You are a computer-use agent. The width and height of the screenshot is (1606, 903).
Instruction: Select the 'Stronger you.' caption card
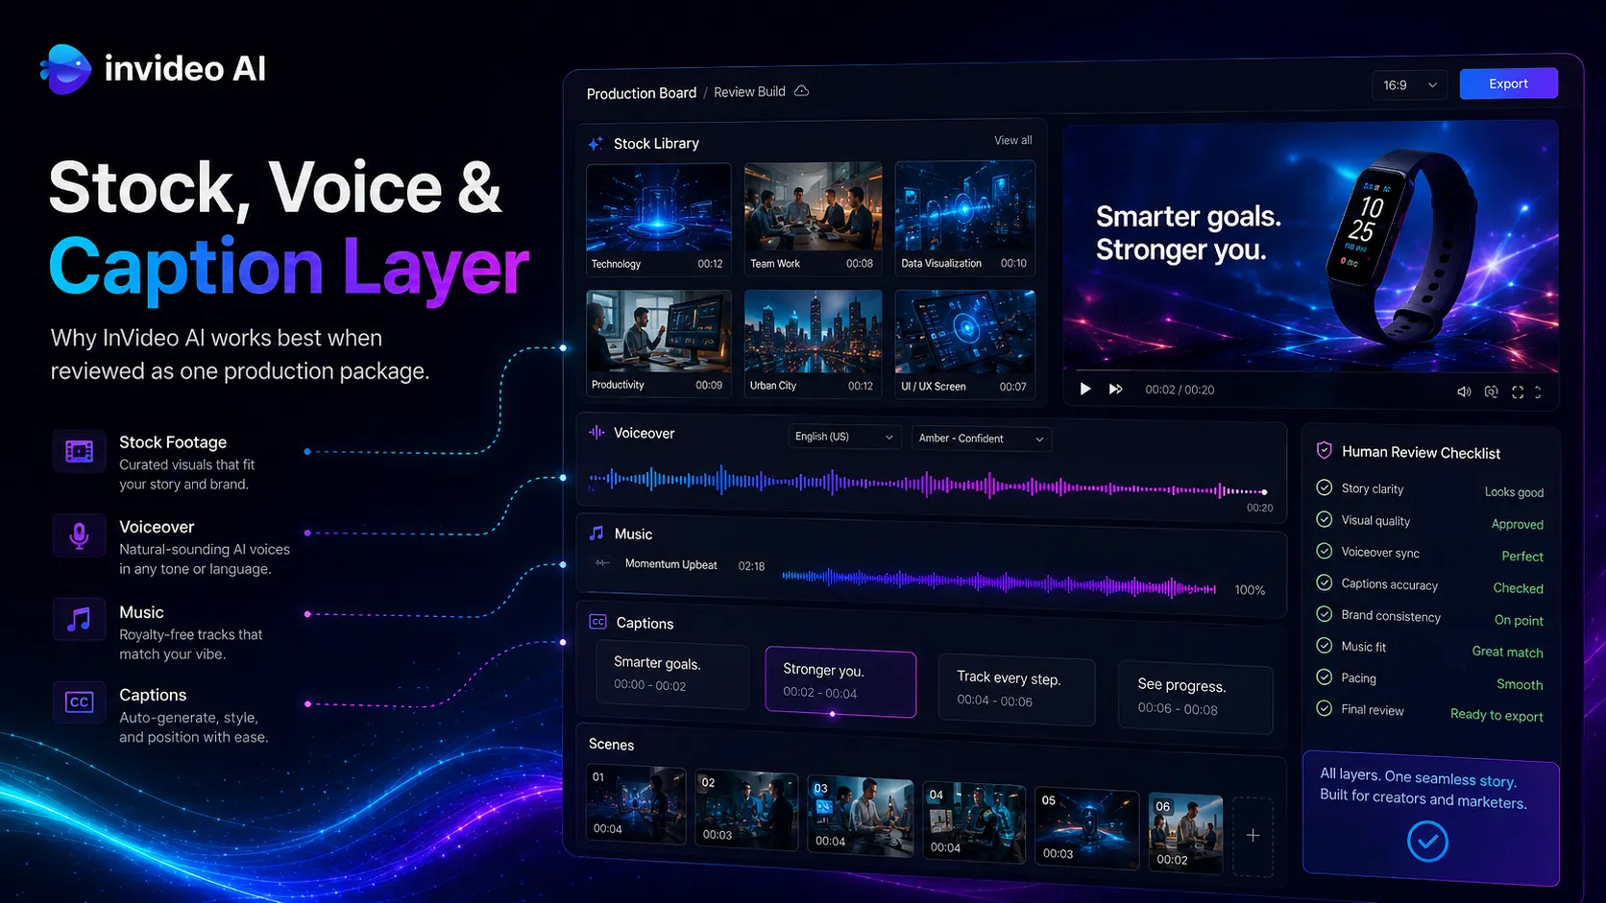click(840, 681)
